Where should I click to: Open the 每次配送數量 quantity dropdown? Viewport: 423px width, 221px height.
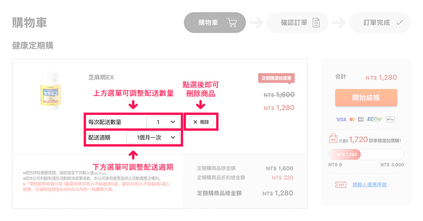(163, 122)
